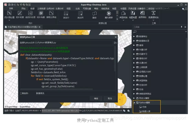Select the 空间统计分析 toolbox item

144,72
